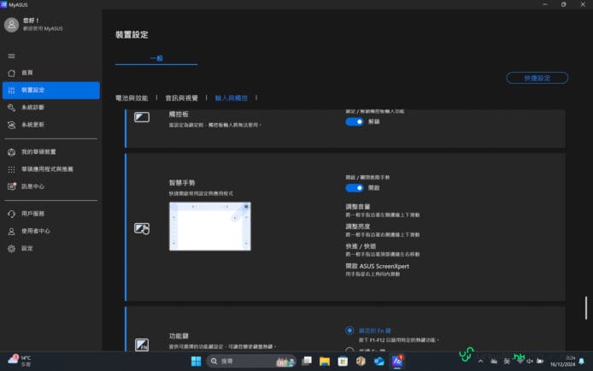Open 使用者中心 user center
Image resolution: width=593 pixels, height=371 pixels.
[35, 231]
